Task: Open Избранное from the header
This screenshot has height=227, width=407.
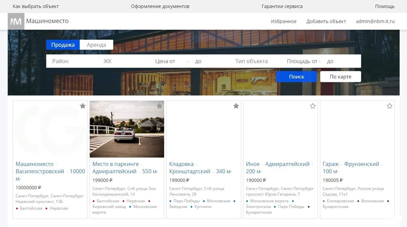Action: pos(283,21)
